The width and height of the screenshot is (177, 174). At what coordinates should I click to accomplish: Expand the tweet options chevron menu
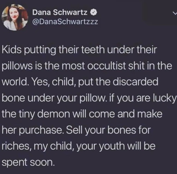click(x=175, y=13)
